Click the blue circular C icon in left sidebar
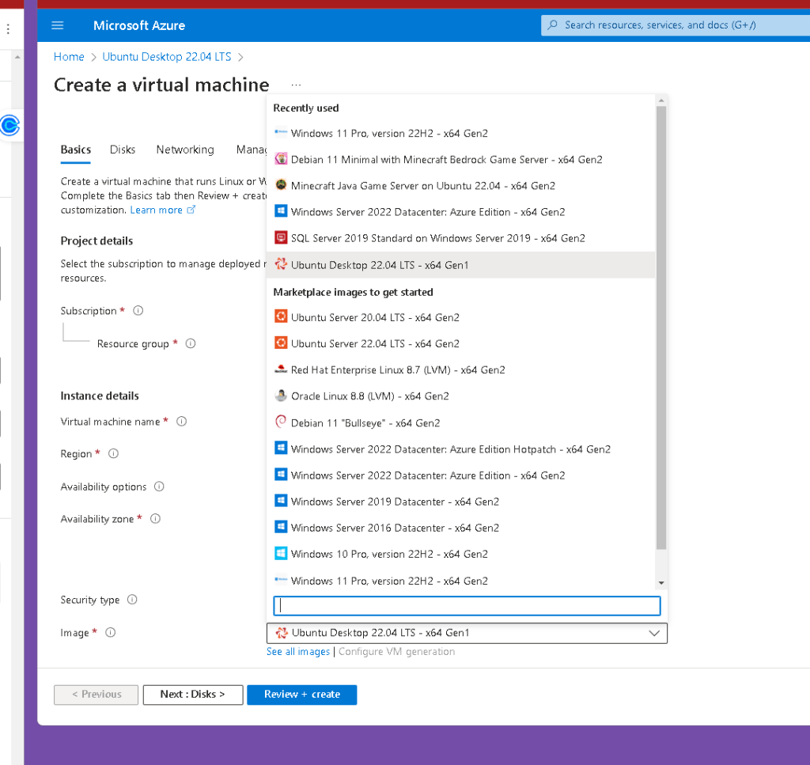 point(9,125)
